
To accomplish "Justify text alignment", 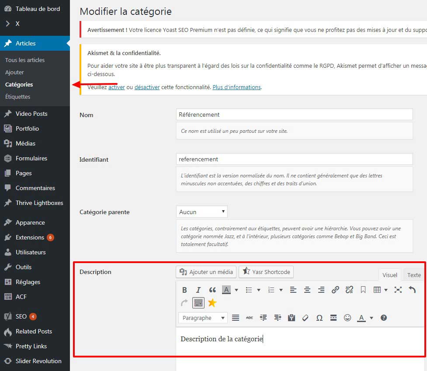I will pyautogui.click(x=236, y=318).
